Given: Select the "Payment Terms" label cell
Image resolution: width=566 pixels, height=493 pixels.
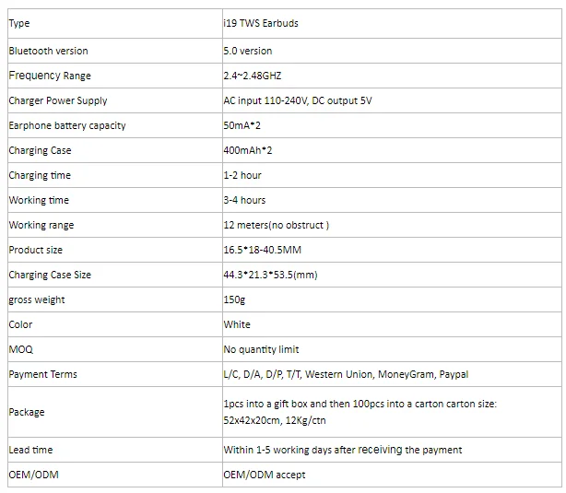Looking at the screenshot, I should 43,374.
